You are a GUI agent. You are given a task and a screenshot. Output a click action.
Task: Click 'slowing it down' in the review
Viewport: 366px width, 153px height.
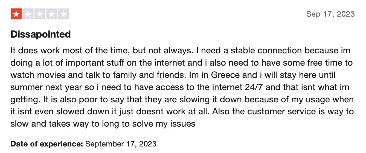pos(213,99)
